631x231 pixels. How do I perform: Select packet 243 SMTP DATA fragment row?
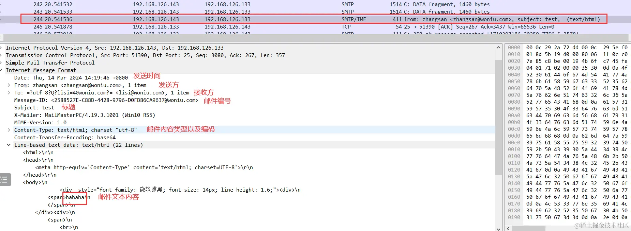[x=315, y=12]
